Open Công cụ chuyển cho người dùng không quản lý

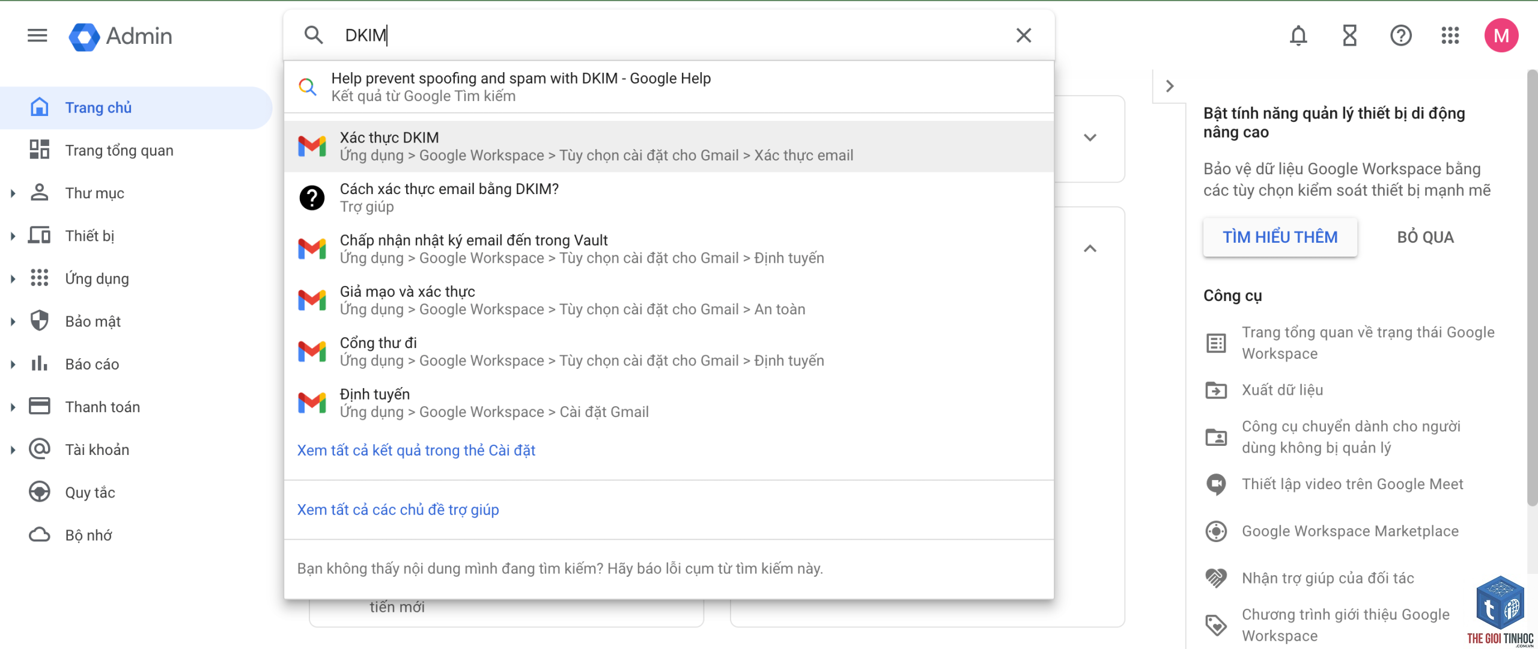tap(1351, 437)
